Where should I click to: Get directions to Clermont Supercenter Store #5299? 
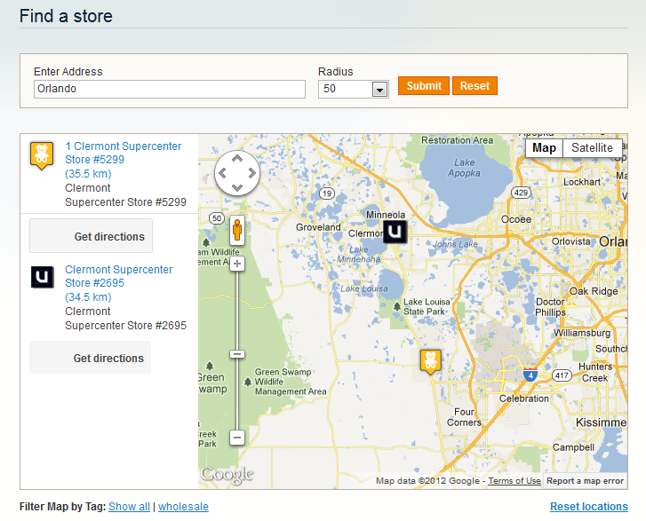click(91, 236)
